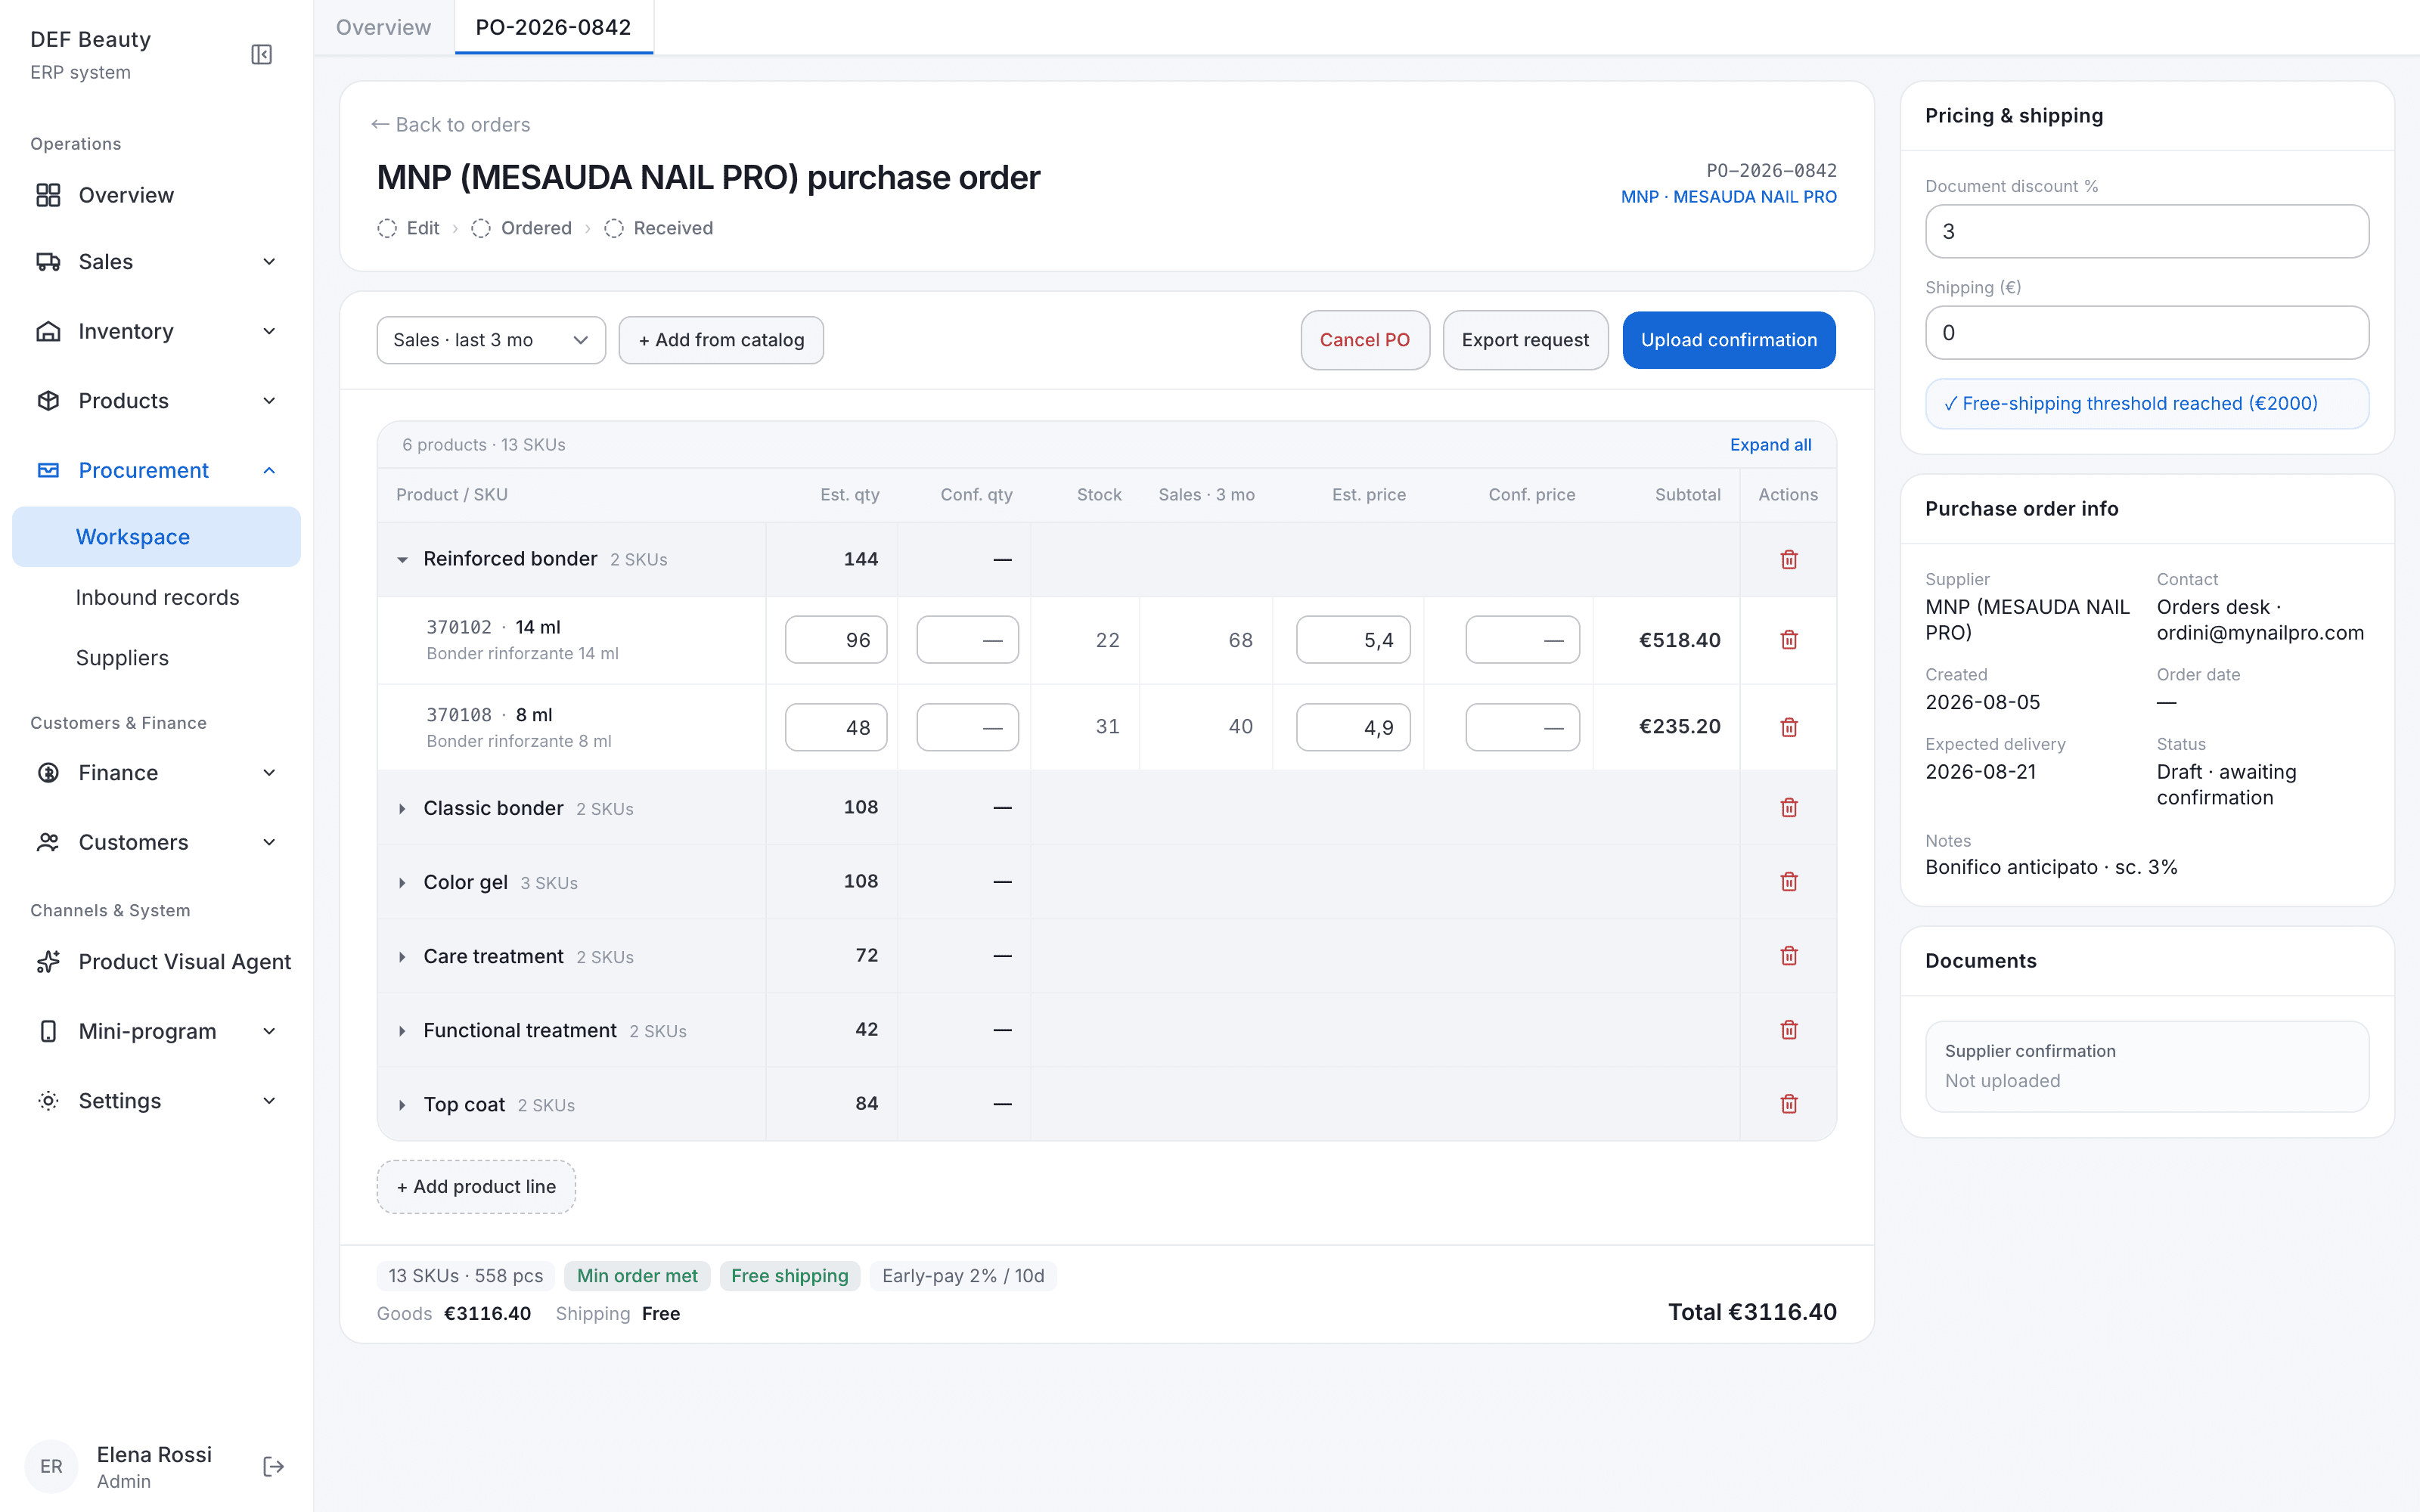The image size is (2420, 1512).
Task: Open Workspace in Procurement menu
Action: (156, 537)
